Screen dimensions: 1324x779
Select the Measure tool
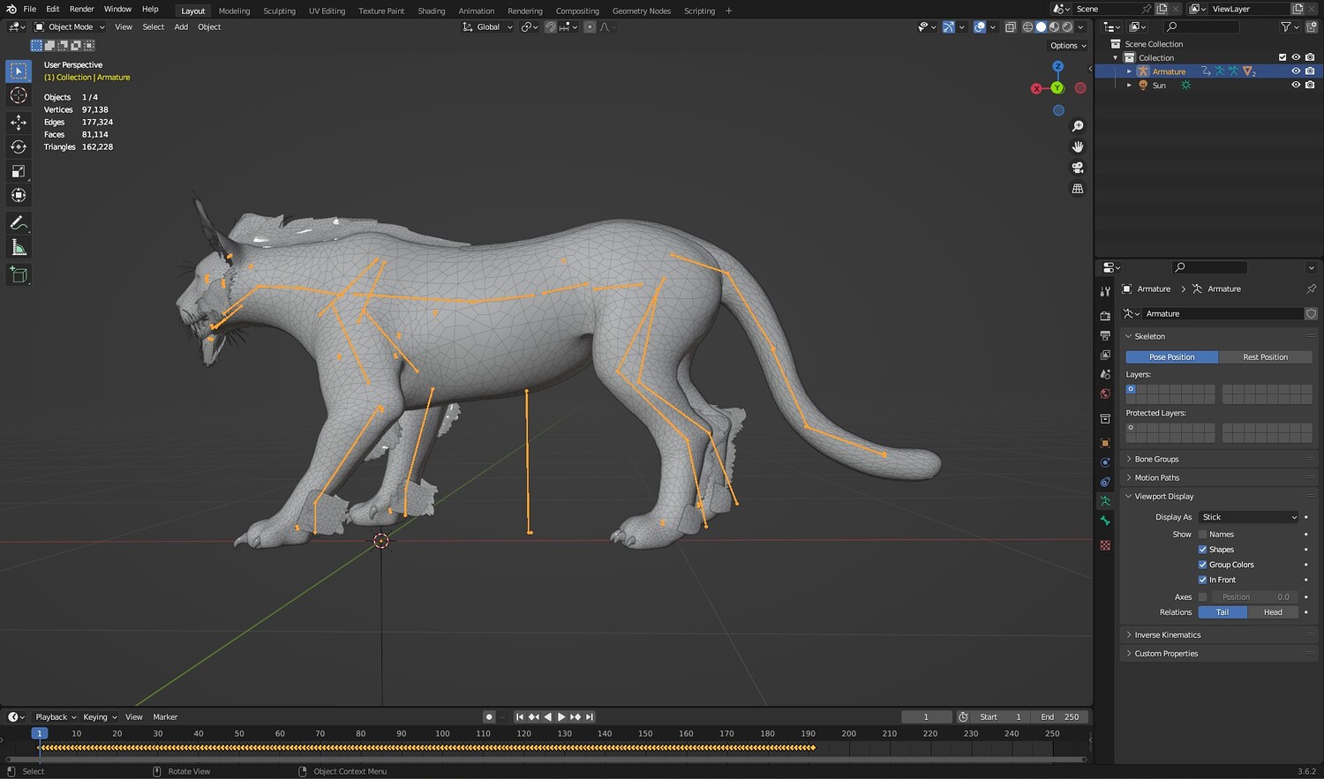[19, 248]
